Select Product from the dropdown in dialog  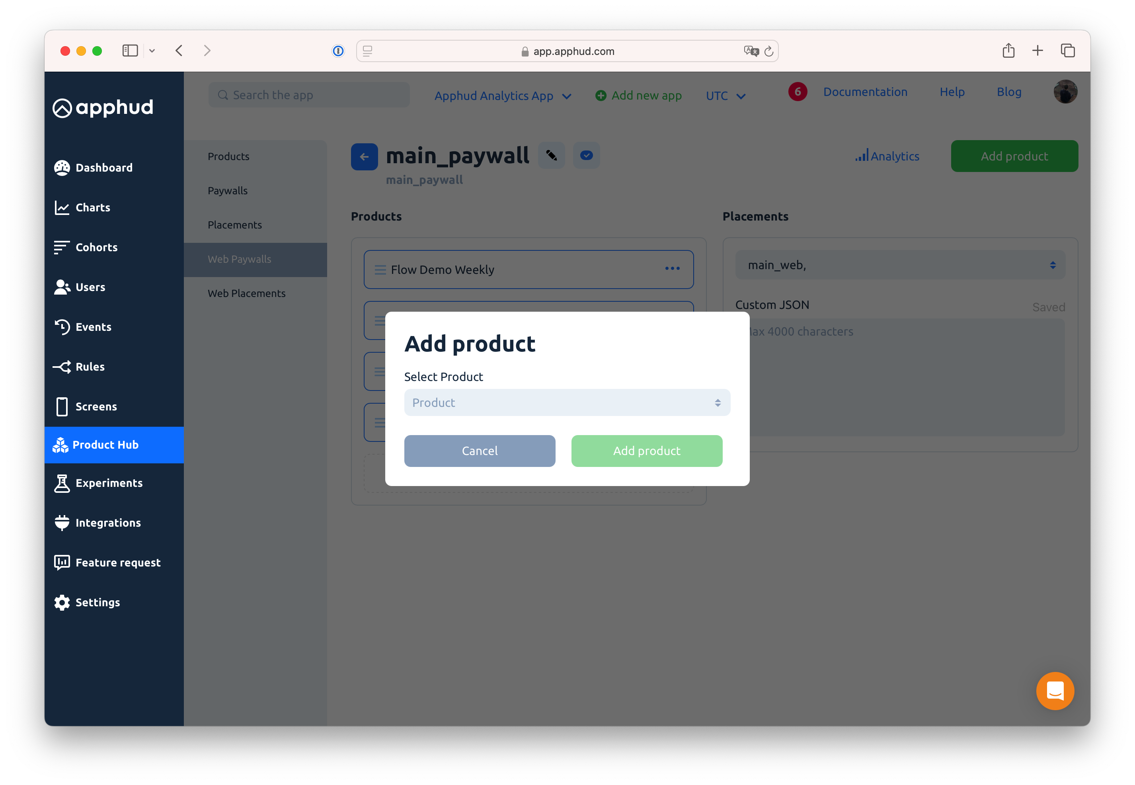tap(567, 402)
